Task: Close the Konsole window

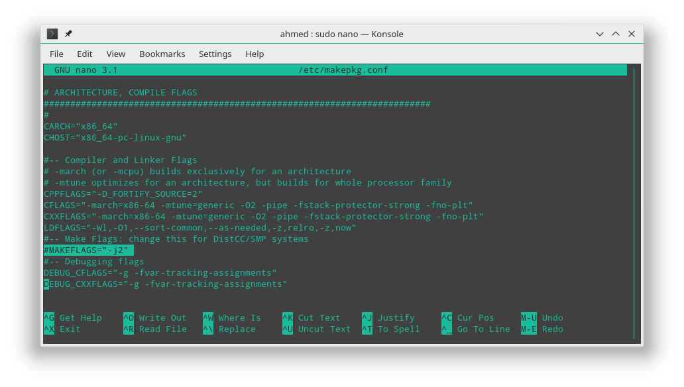Action: click(631, 34)
